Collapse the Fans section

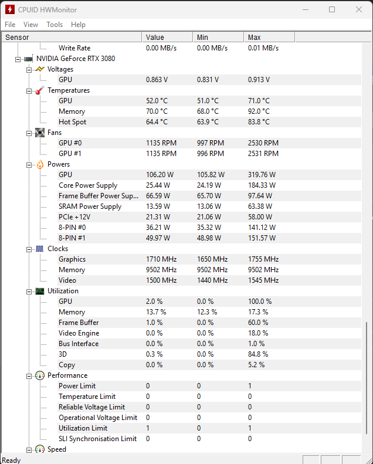click(29, 134)
